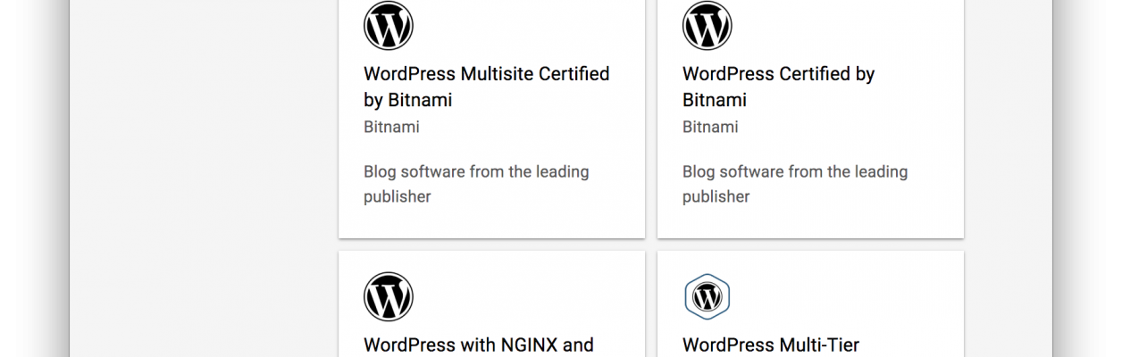
Task: Click WordPress logo on NGINX card
Action: click(389, 296)
